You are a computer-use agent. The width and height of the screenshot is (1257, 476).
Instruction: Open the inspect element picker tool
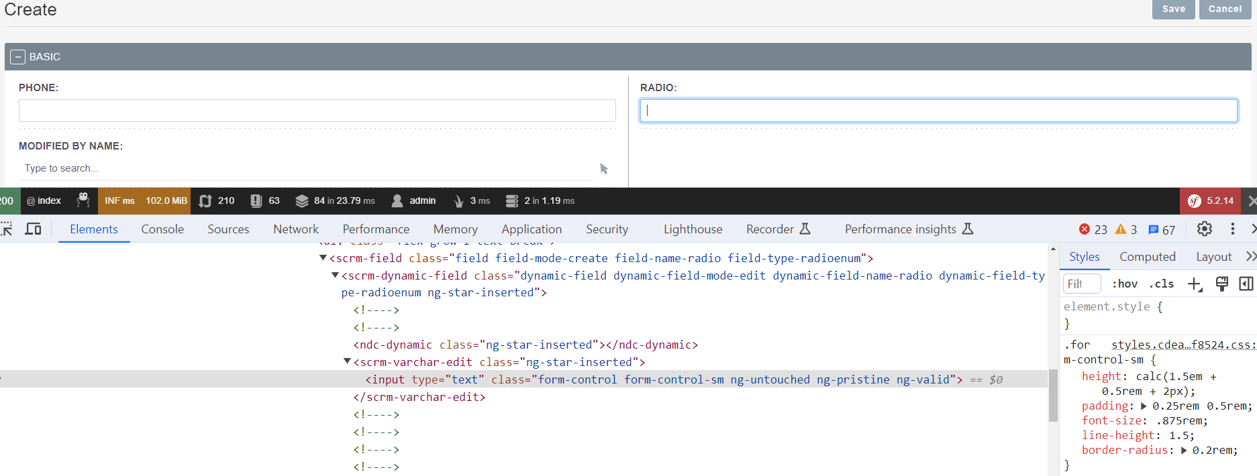pos(7,229)
